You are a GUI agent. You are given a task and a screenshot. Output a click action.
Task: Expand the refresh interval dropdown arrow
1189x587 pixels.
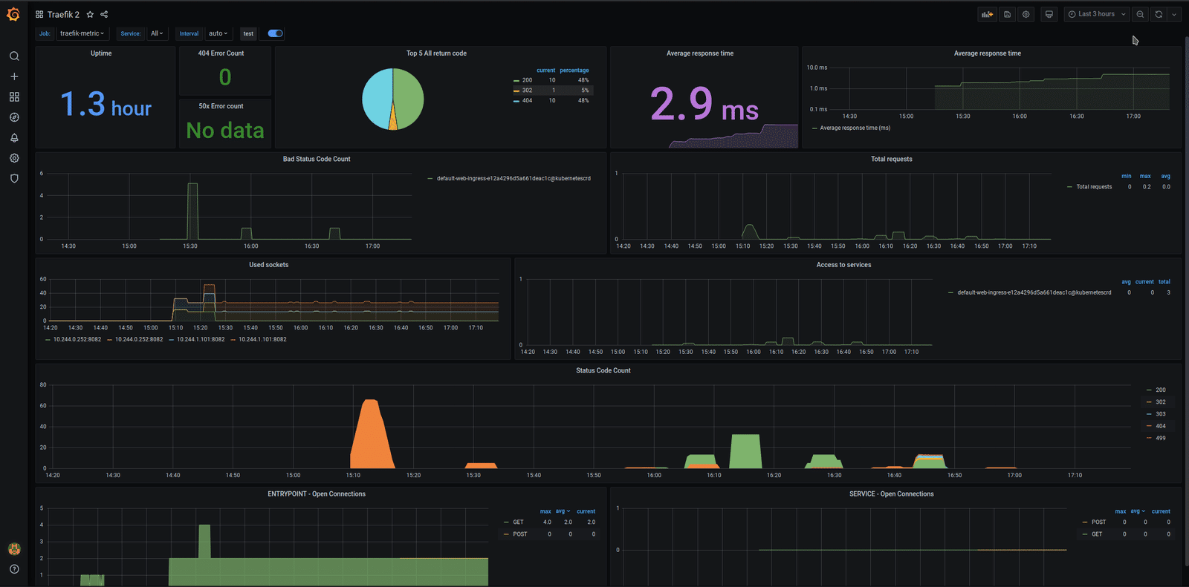[1174, 14]
